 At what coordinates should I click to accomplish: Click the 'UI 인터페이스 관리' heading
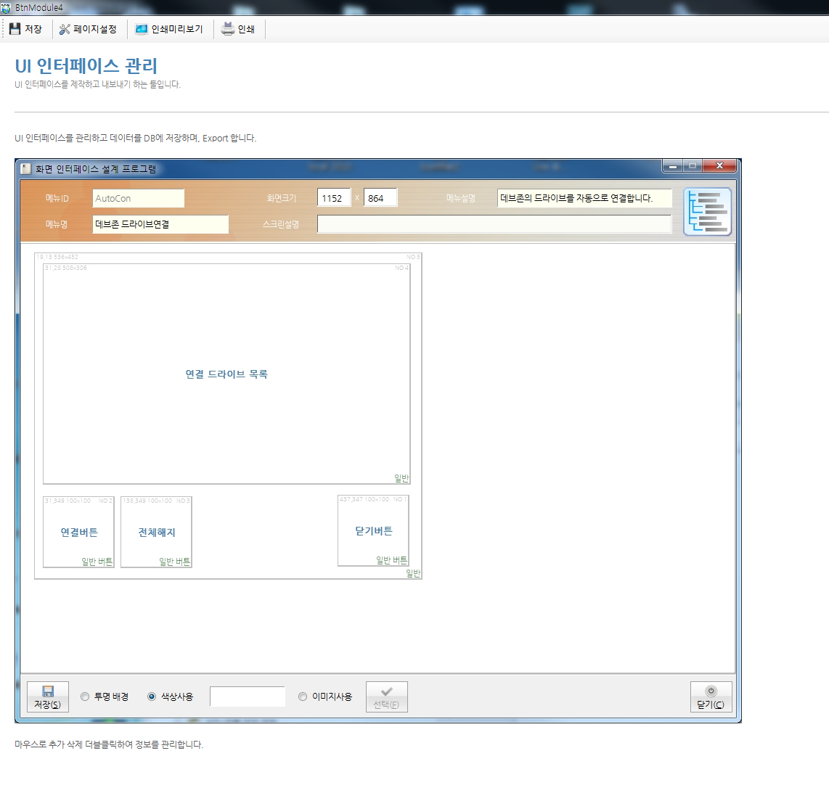click(x=86, y=66)
